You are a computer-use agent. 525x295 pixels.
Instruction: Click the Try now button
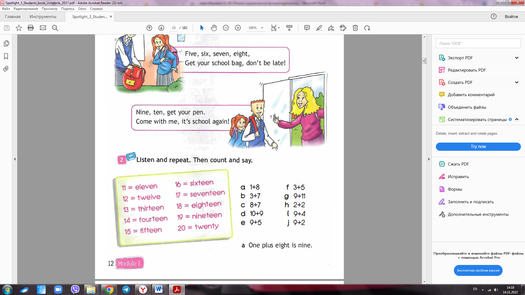point(478,147)
